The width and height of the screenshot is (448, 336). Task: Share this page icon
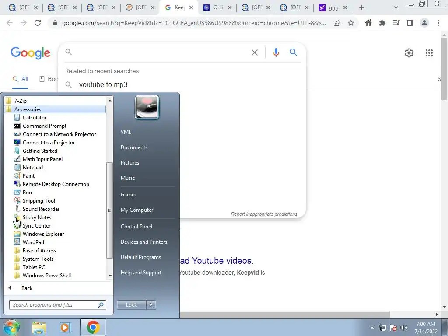point(337,23)
